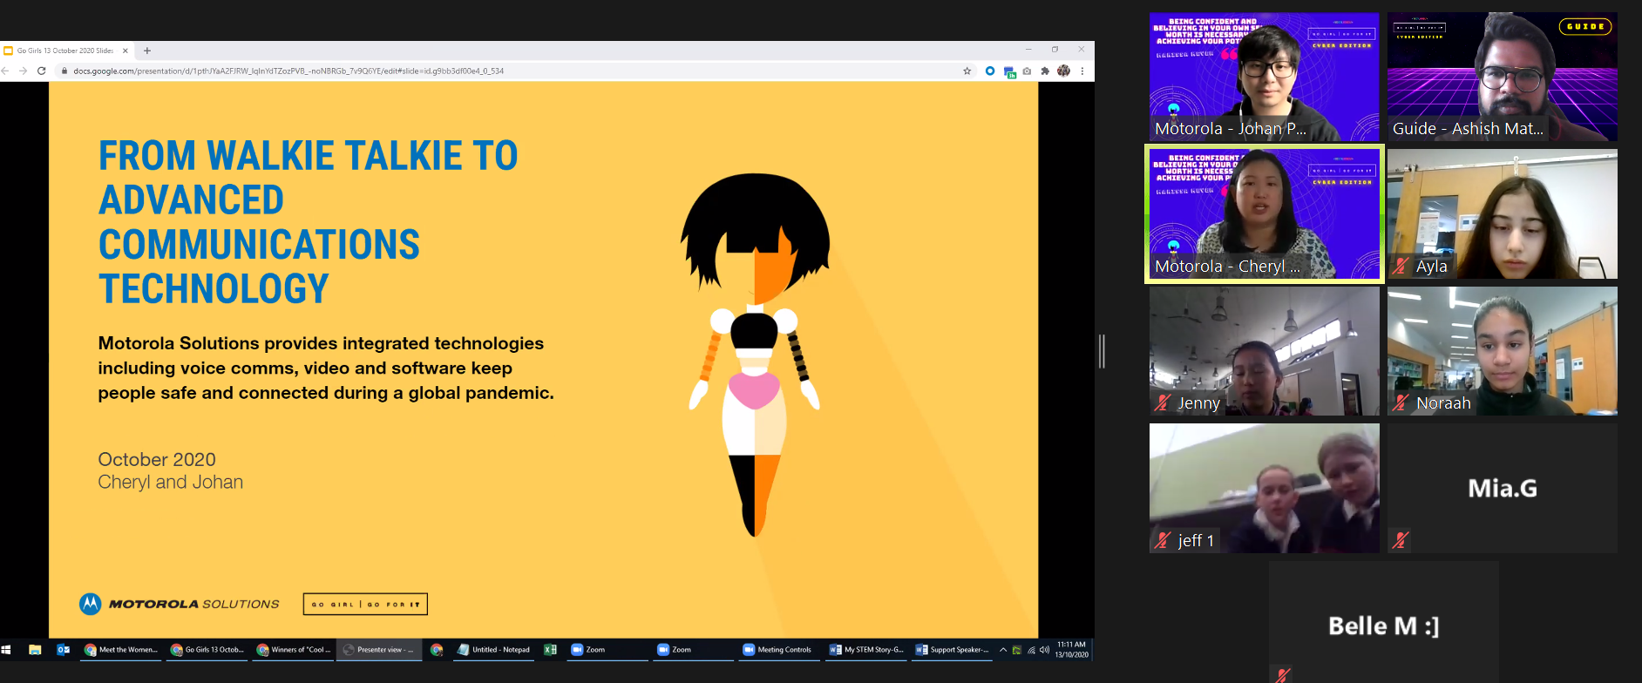Click Belle M's muted microphone icon
This screenshot has width=1642, height=683.
1282,675
